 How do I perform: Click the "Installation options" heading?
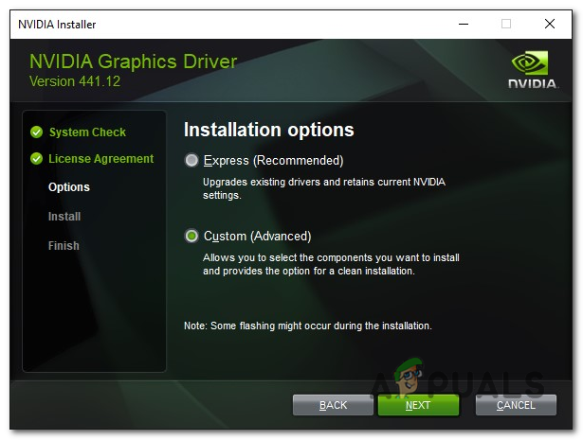tap(269, 130)
